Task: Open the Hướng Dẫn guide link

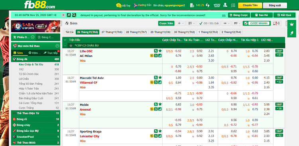Action: pyautogui.click(x=142, y=5)
